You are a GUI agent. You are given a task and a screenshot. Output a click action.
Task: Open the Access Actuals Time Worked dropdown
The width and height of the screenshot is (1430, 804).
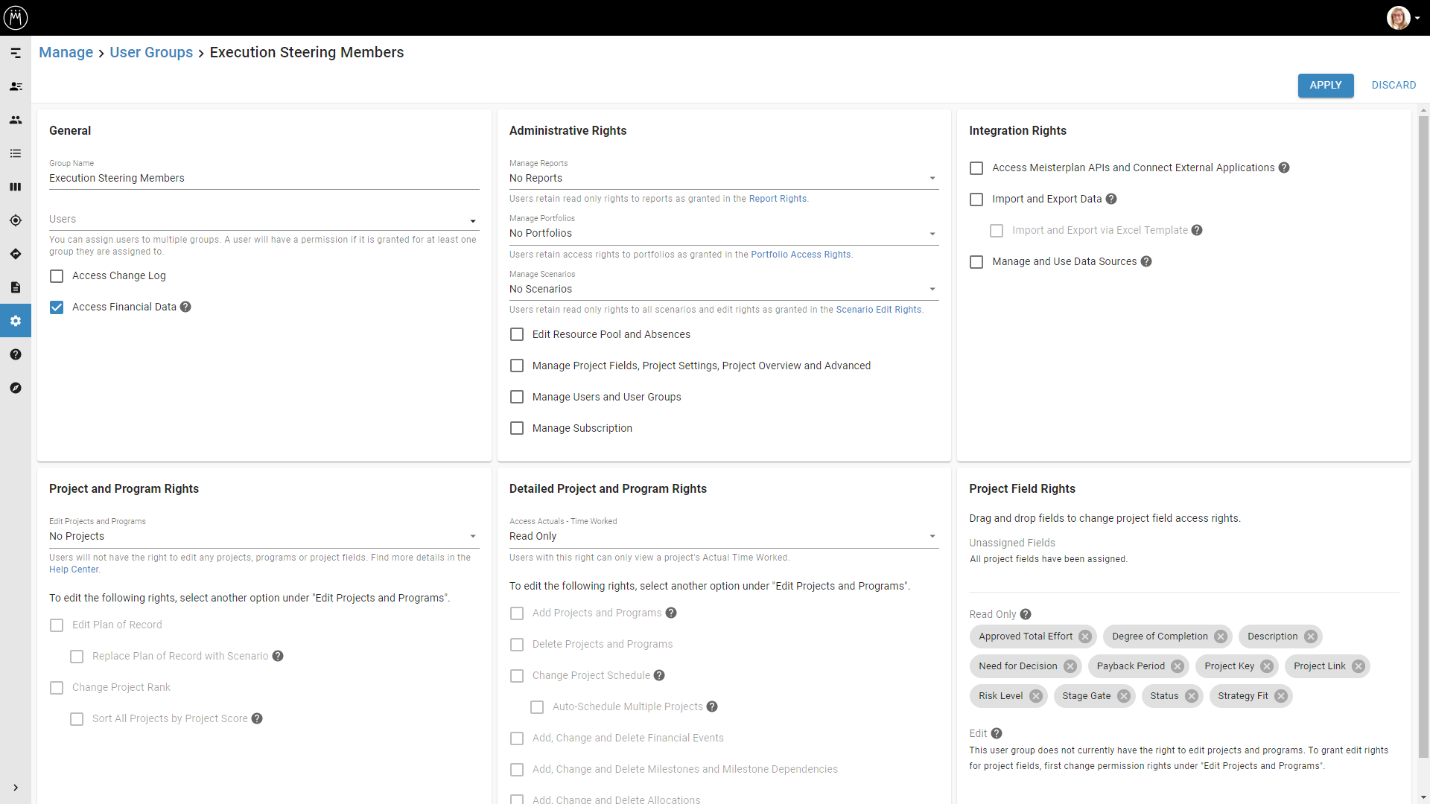[722, 536]
